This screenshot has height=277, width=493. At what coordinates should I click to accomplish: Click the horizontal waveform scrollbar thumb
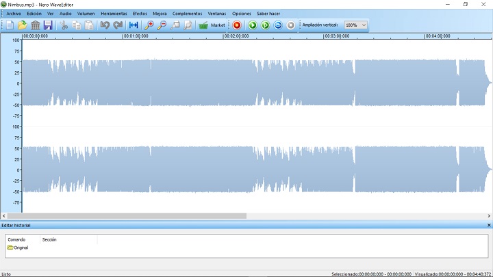tap(134, 216)
